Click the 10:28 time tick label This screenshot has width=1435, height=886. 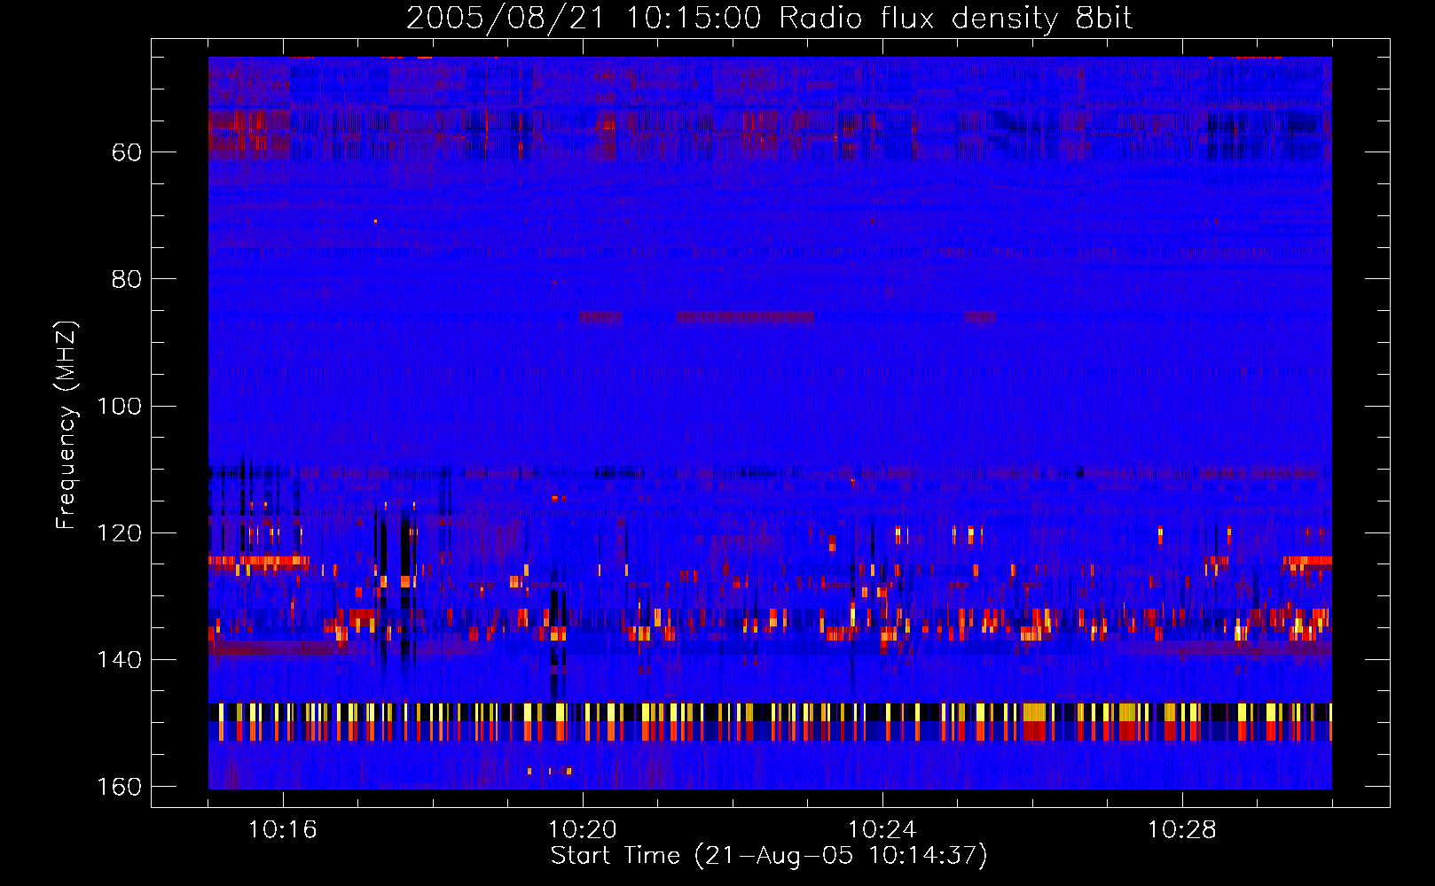(x=1182, y=830)
